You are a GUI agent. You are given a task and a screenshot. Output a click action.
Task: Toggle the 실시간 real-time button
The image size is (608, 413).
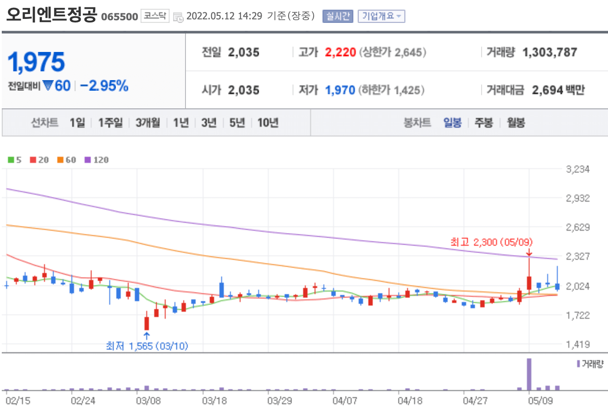[x=338, y=16]
